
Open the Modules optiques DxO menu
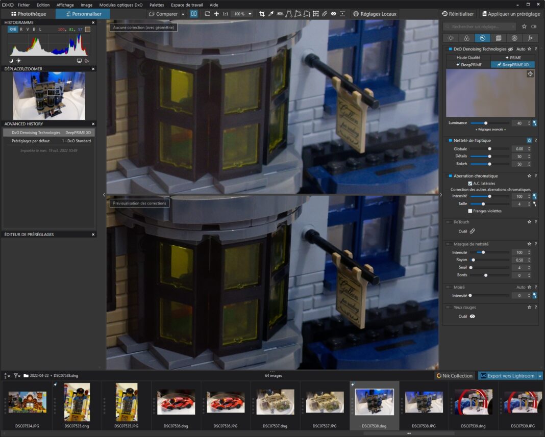121,5
